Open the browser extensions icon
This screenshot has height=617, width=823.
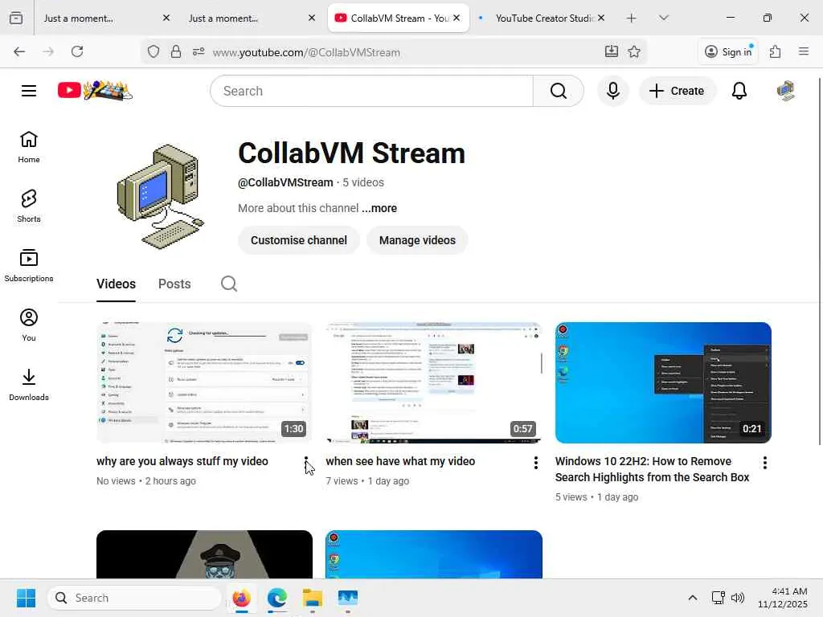click(x=775, y=51)
